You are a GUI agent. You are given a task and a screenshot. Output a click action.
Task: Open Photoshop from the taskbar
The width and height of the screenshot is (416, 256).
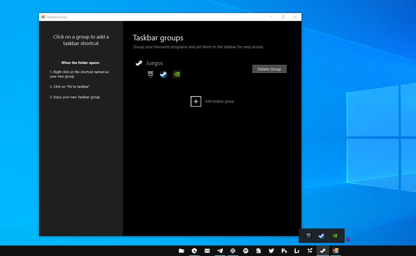[284, 251]
